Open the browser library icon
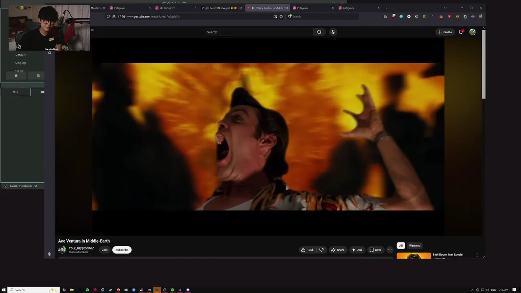Viewport: 521px width, 293px height. click(x=385, y=17)
